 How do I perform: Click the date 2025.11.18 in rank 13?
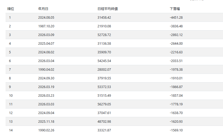(x=46, y=121)
